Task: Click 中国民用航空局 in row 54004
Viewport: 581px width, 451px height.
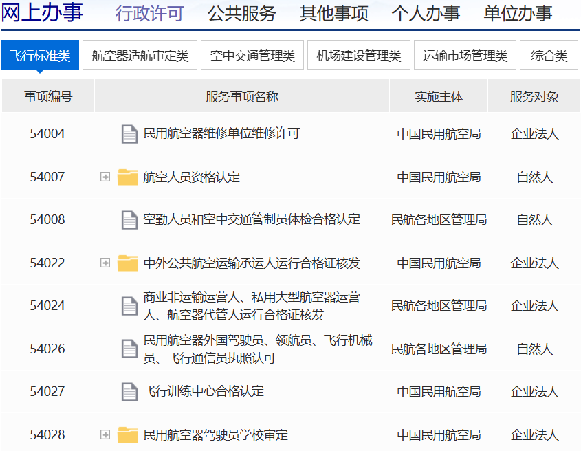Action: coord(439,134)
